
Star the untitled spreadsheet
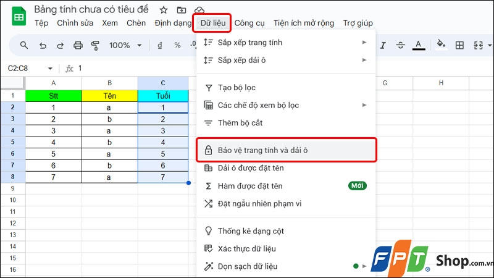pos(163,10)
